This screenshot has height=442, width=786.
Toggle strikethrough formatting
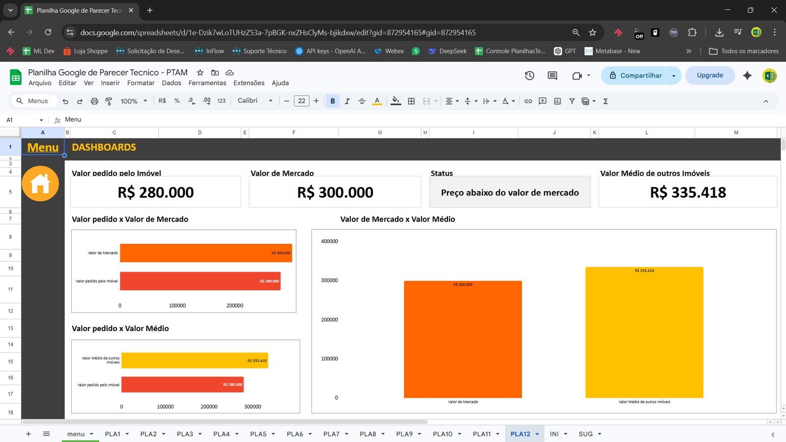[362, 101]
